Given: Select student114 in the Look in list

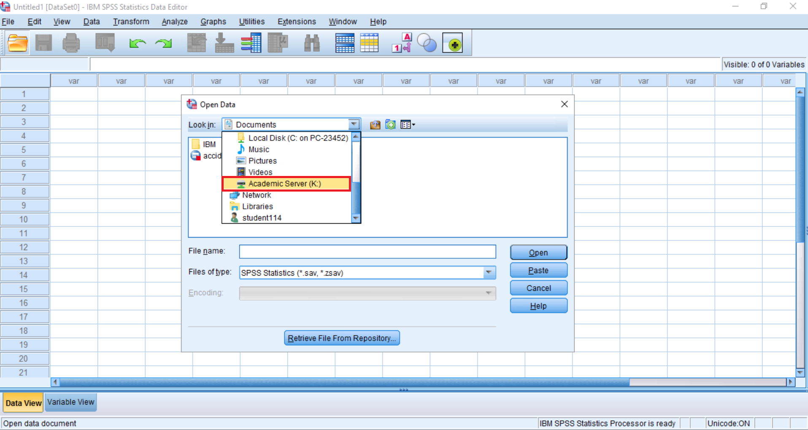Looking at the screenshot, I should pos(256,218).
